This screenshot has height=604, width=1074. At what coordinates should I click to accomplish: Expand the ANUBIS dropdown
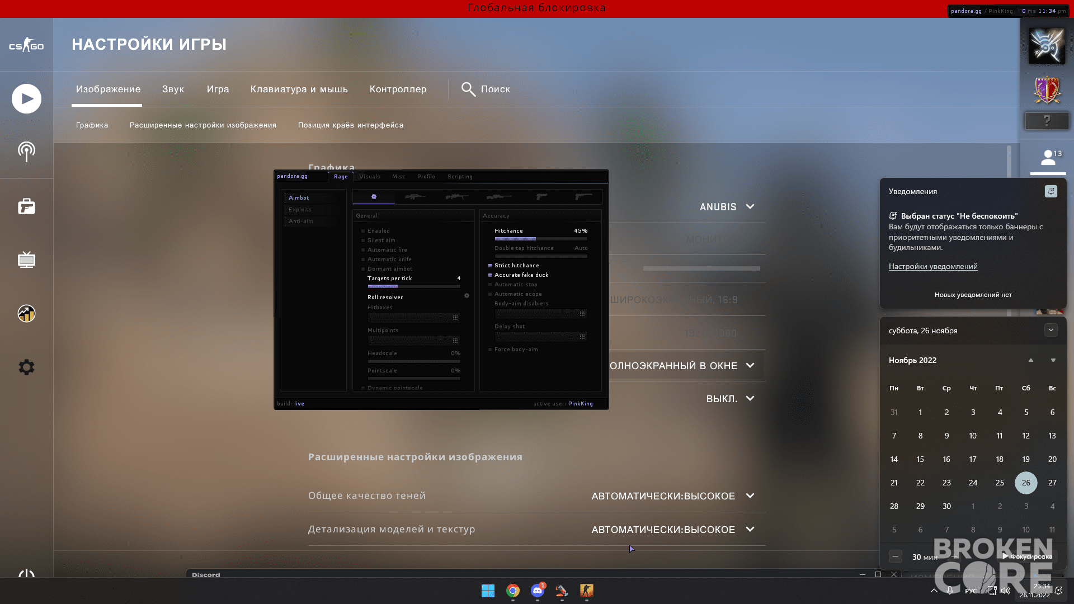[x=727, y=207]
